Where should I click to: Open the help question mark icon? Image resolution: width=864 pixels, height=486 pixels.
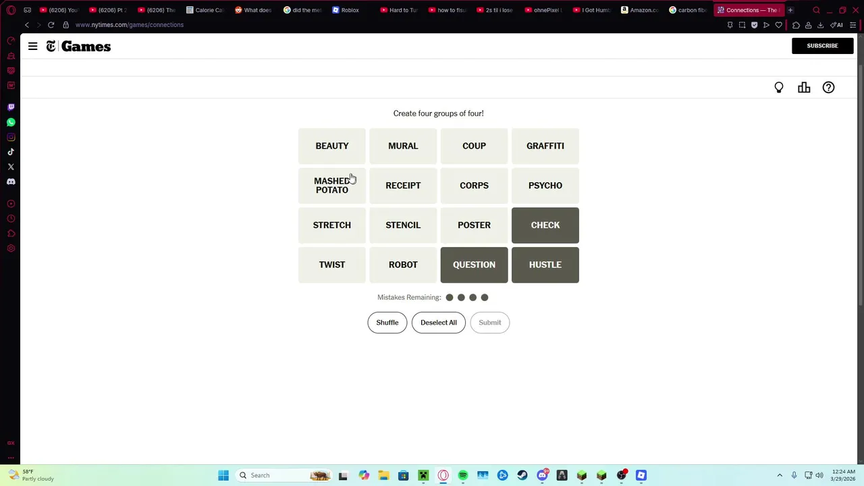click(828, 88)
